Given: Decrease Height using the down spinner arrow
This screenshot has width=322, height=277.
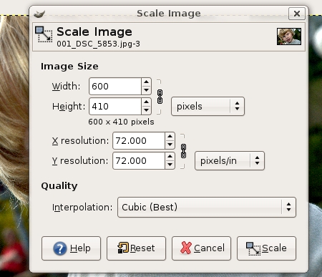Looking at the screenshot, I should click(146, 110).
